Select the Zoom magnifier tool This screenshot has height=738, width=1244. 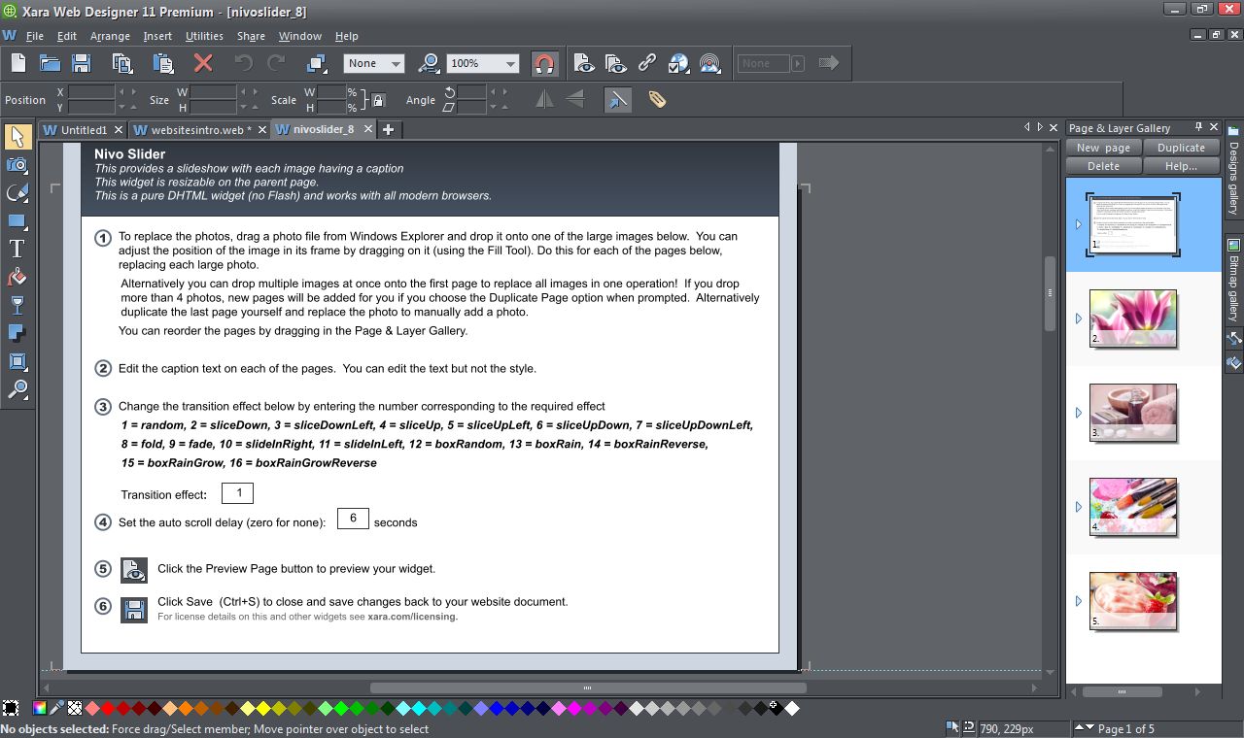17,390
